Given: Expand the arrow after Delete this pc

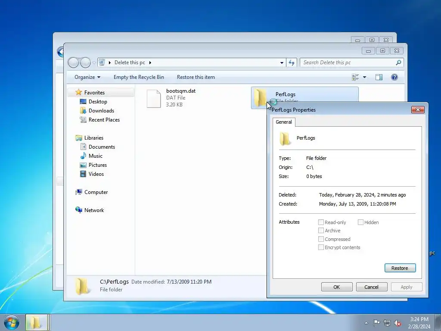Looking at the screenshot, I should [150, 62].
